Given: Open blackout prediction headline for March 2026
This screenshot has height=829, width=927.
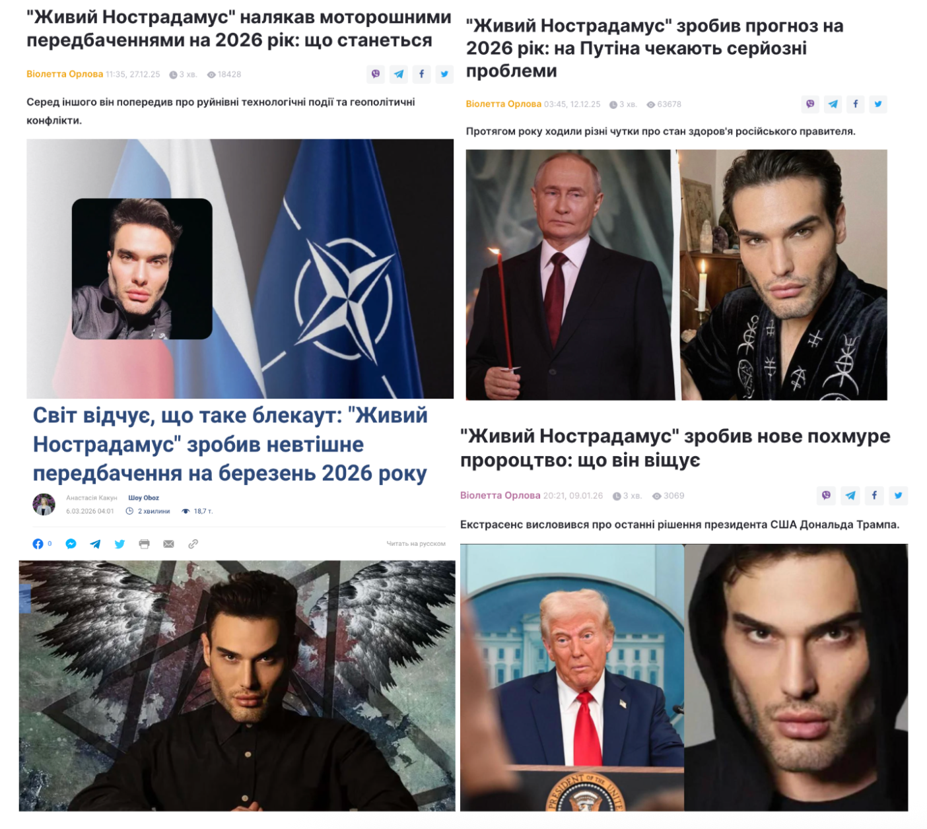Looking at the screenshot, I should click(230, 444).
